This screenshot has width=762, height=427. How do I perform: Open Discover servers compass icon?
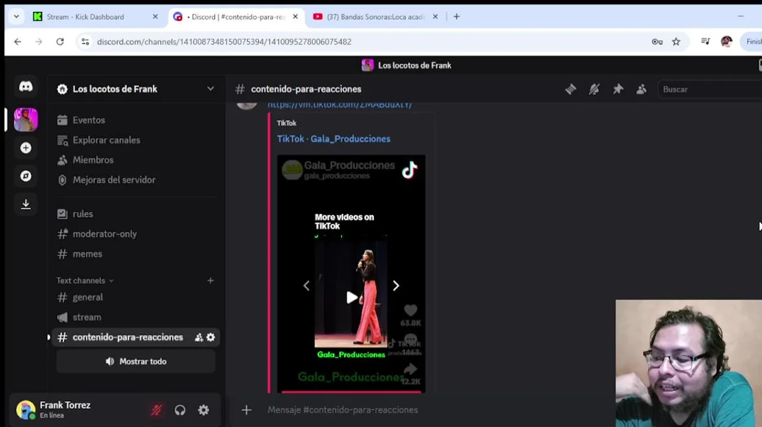click(x=26, y=176)
